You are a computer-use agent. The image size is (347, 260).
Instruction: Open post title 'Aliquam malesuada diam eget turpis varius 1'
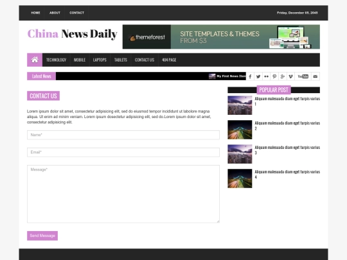pos(287,101)
